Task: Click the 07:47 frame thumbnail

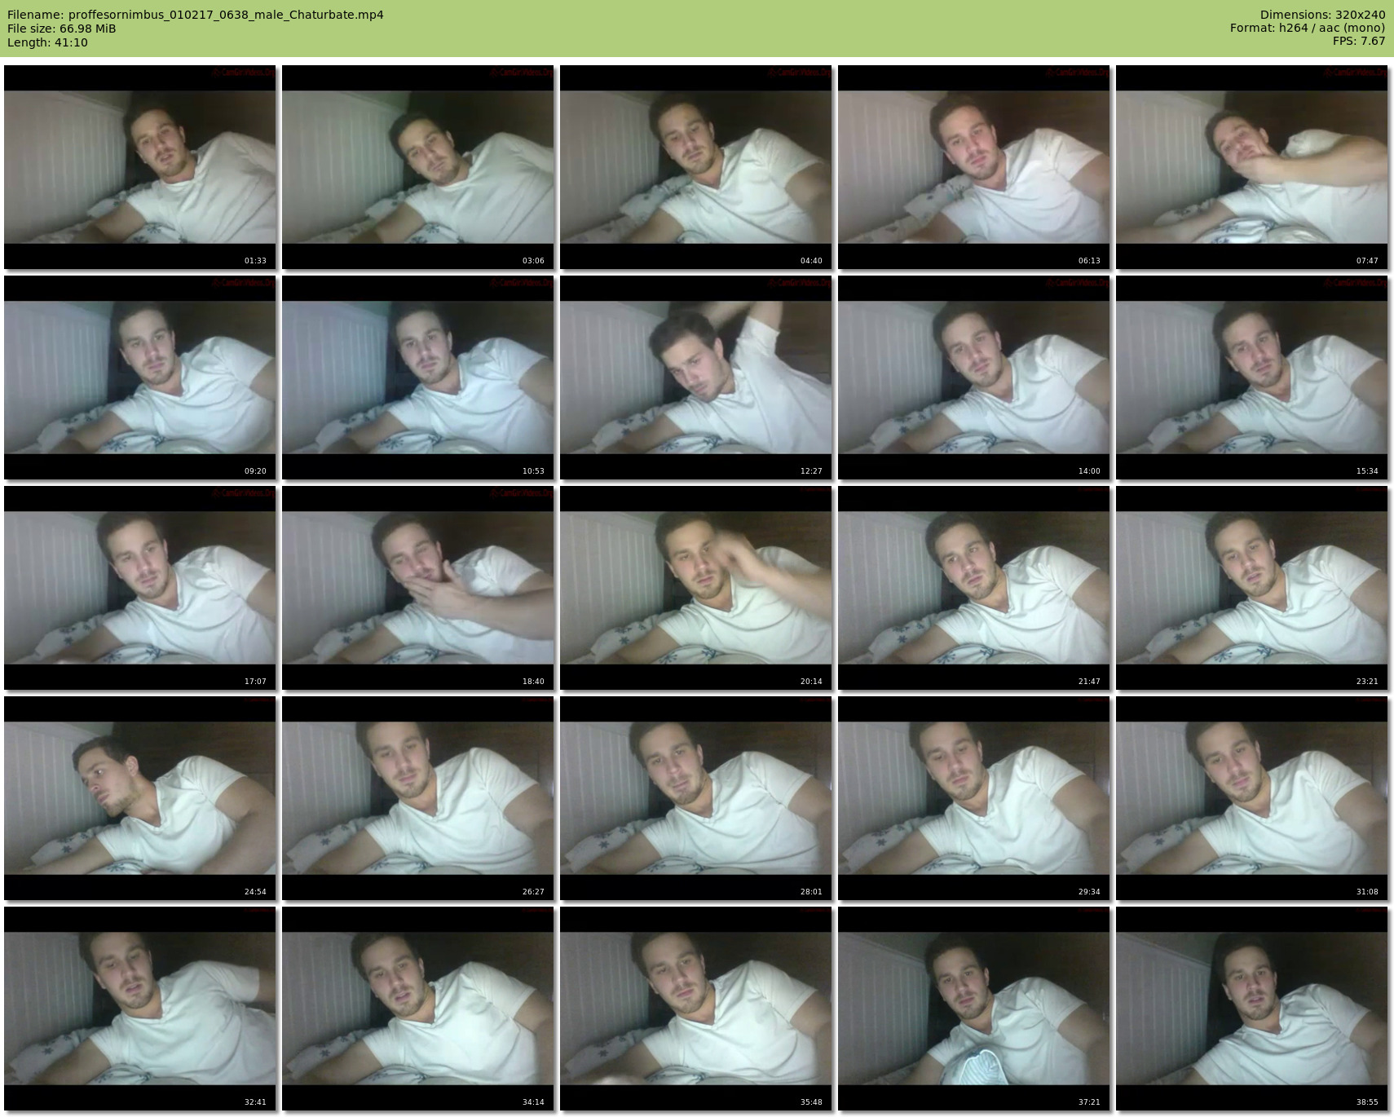Action: [1251, 167]
